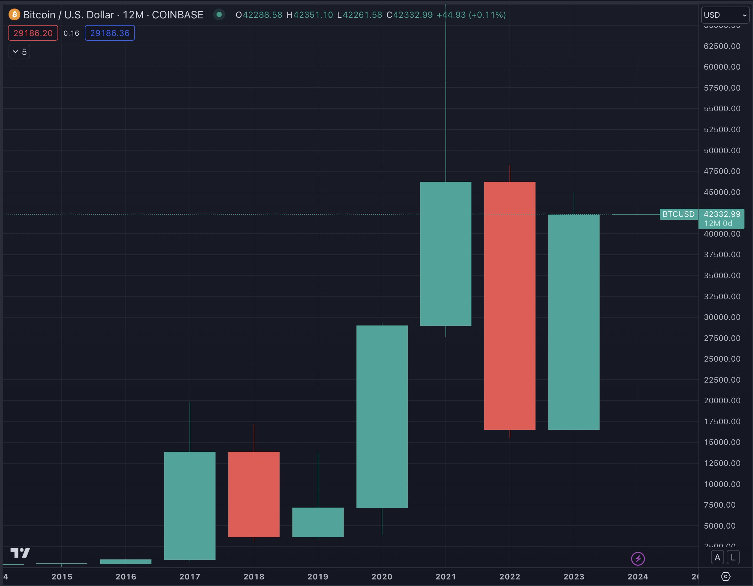The width and height of the screenshot is (753, 586).
Task: Click the 2024 label on time axis
Action: [637, 576]
